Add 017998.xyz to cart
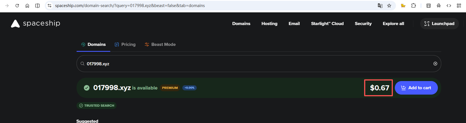Image resolution: width=466 pixels, height=123 pixels. click(x=416, y=88)
